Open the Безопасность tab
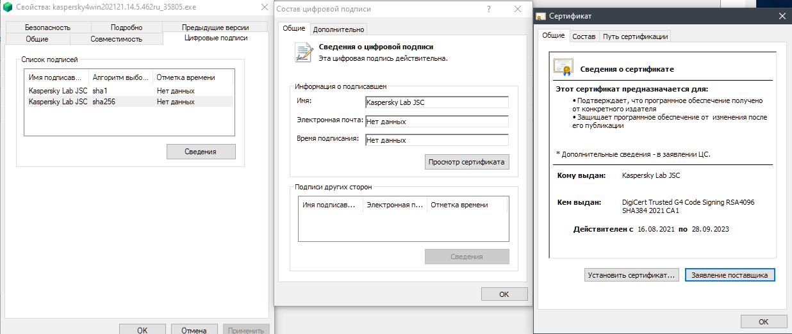The width and height of the screenshot is (792, 334). (x=48, y=28)
